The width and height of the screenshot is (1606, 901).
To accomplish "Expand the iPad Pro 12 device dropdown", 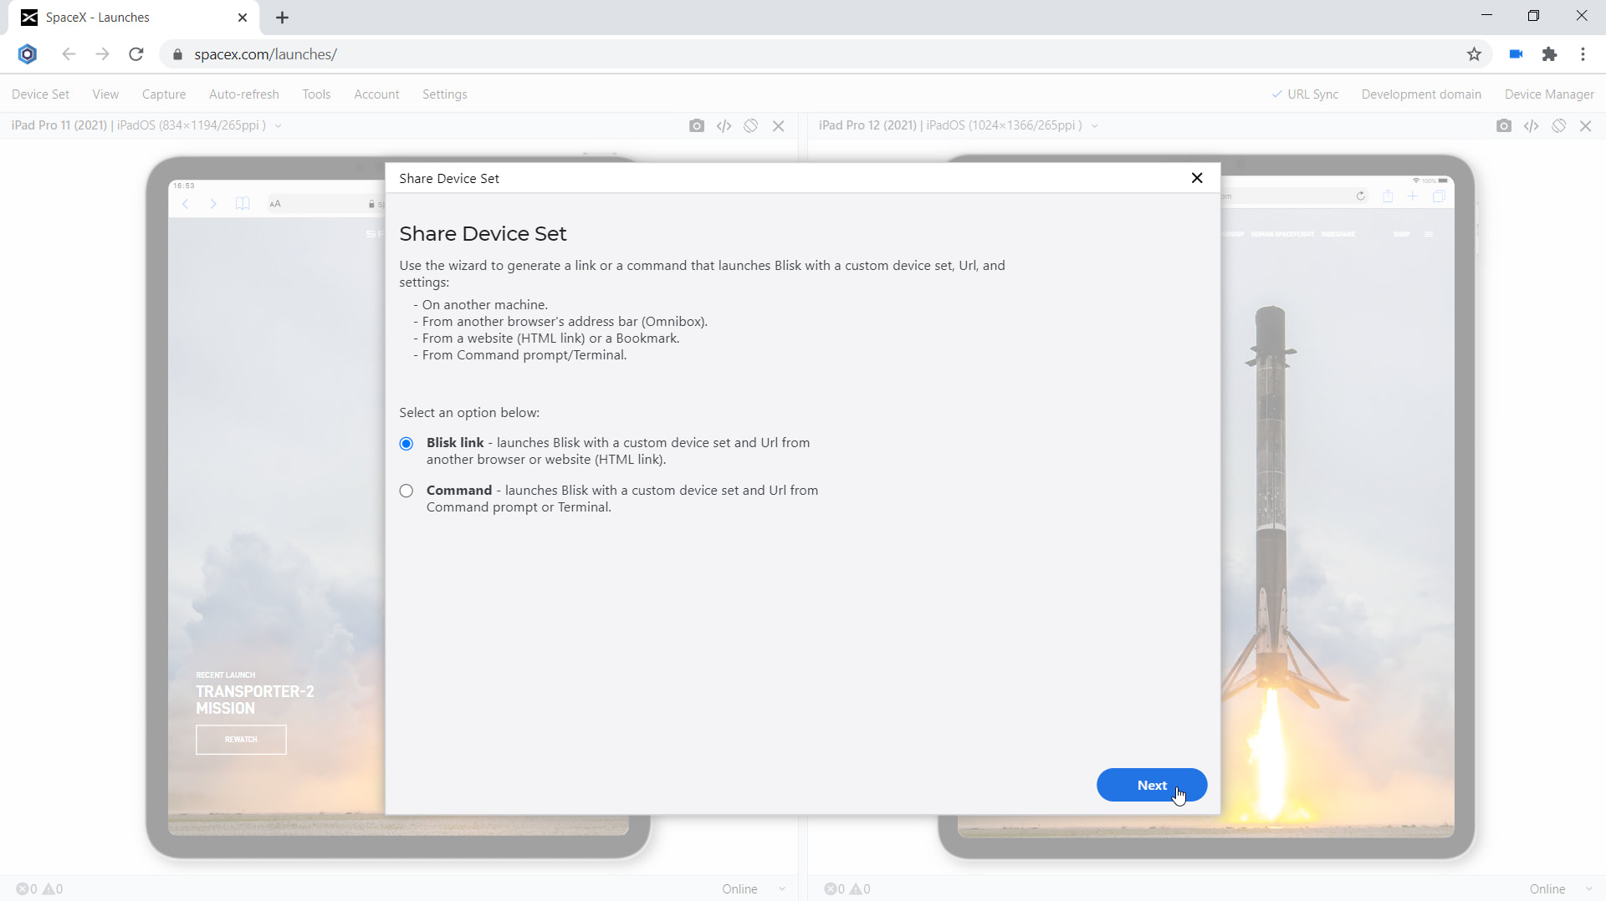I will [x=1095, y=125].
